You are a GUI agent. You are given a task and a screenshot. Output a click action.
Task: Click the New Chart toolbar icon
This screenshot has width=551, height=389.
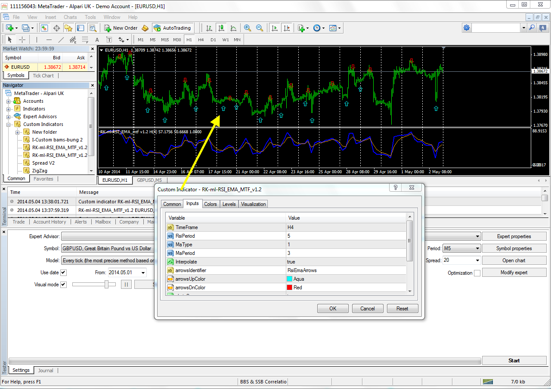9,28
